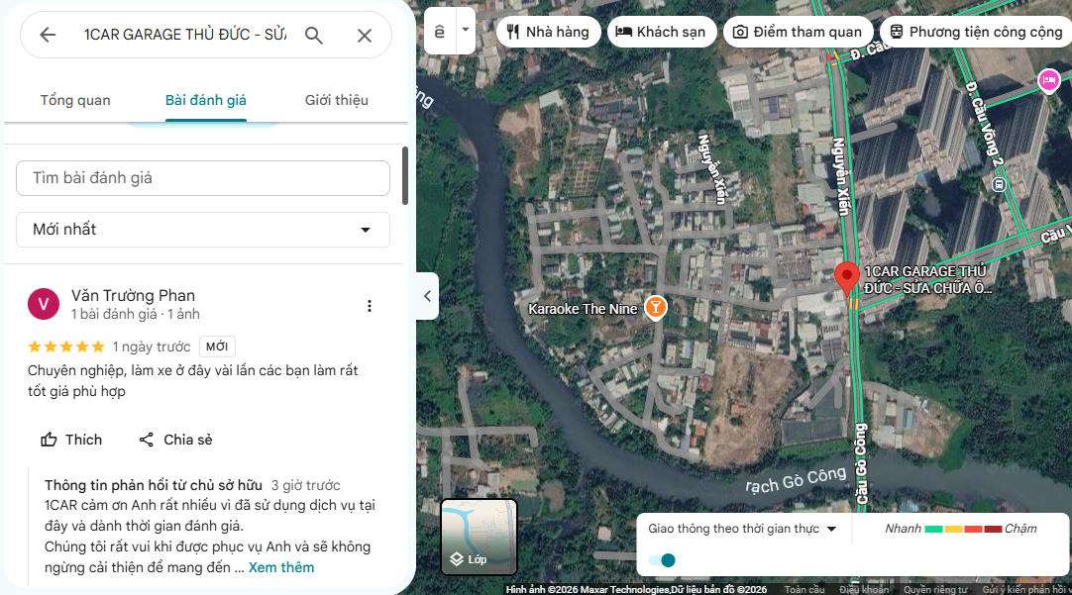Clear the search with the X icon
Viewport: 1072px width, 595px height.
pos(365,36)
